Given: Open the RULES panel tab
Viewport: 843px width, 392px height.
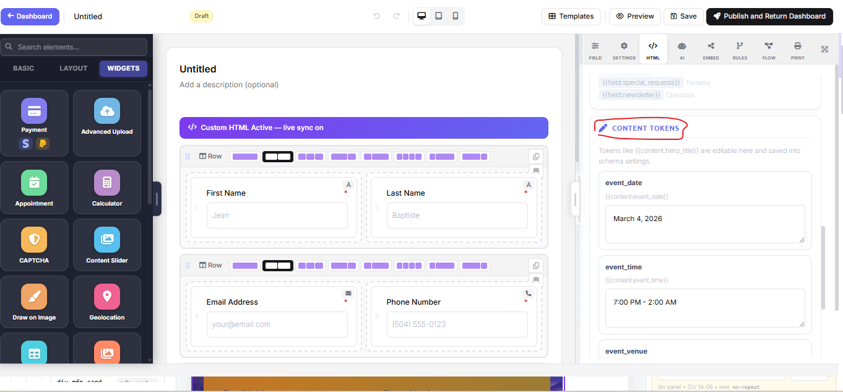Looking at the screenshot, I should (x=740, y=50).
